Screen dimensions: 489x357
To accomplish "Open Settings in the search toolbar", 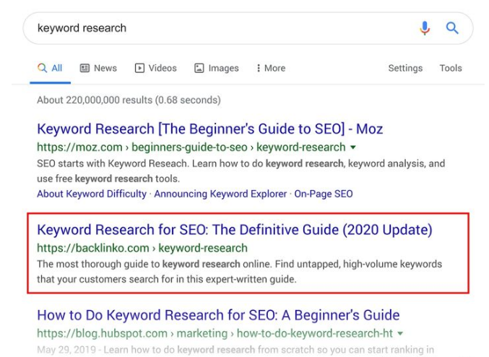I will (405, 68).
